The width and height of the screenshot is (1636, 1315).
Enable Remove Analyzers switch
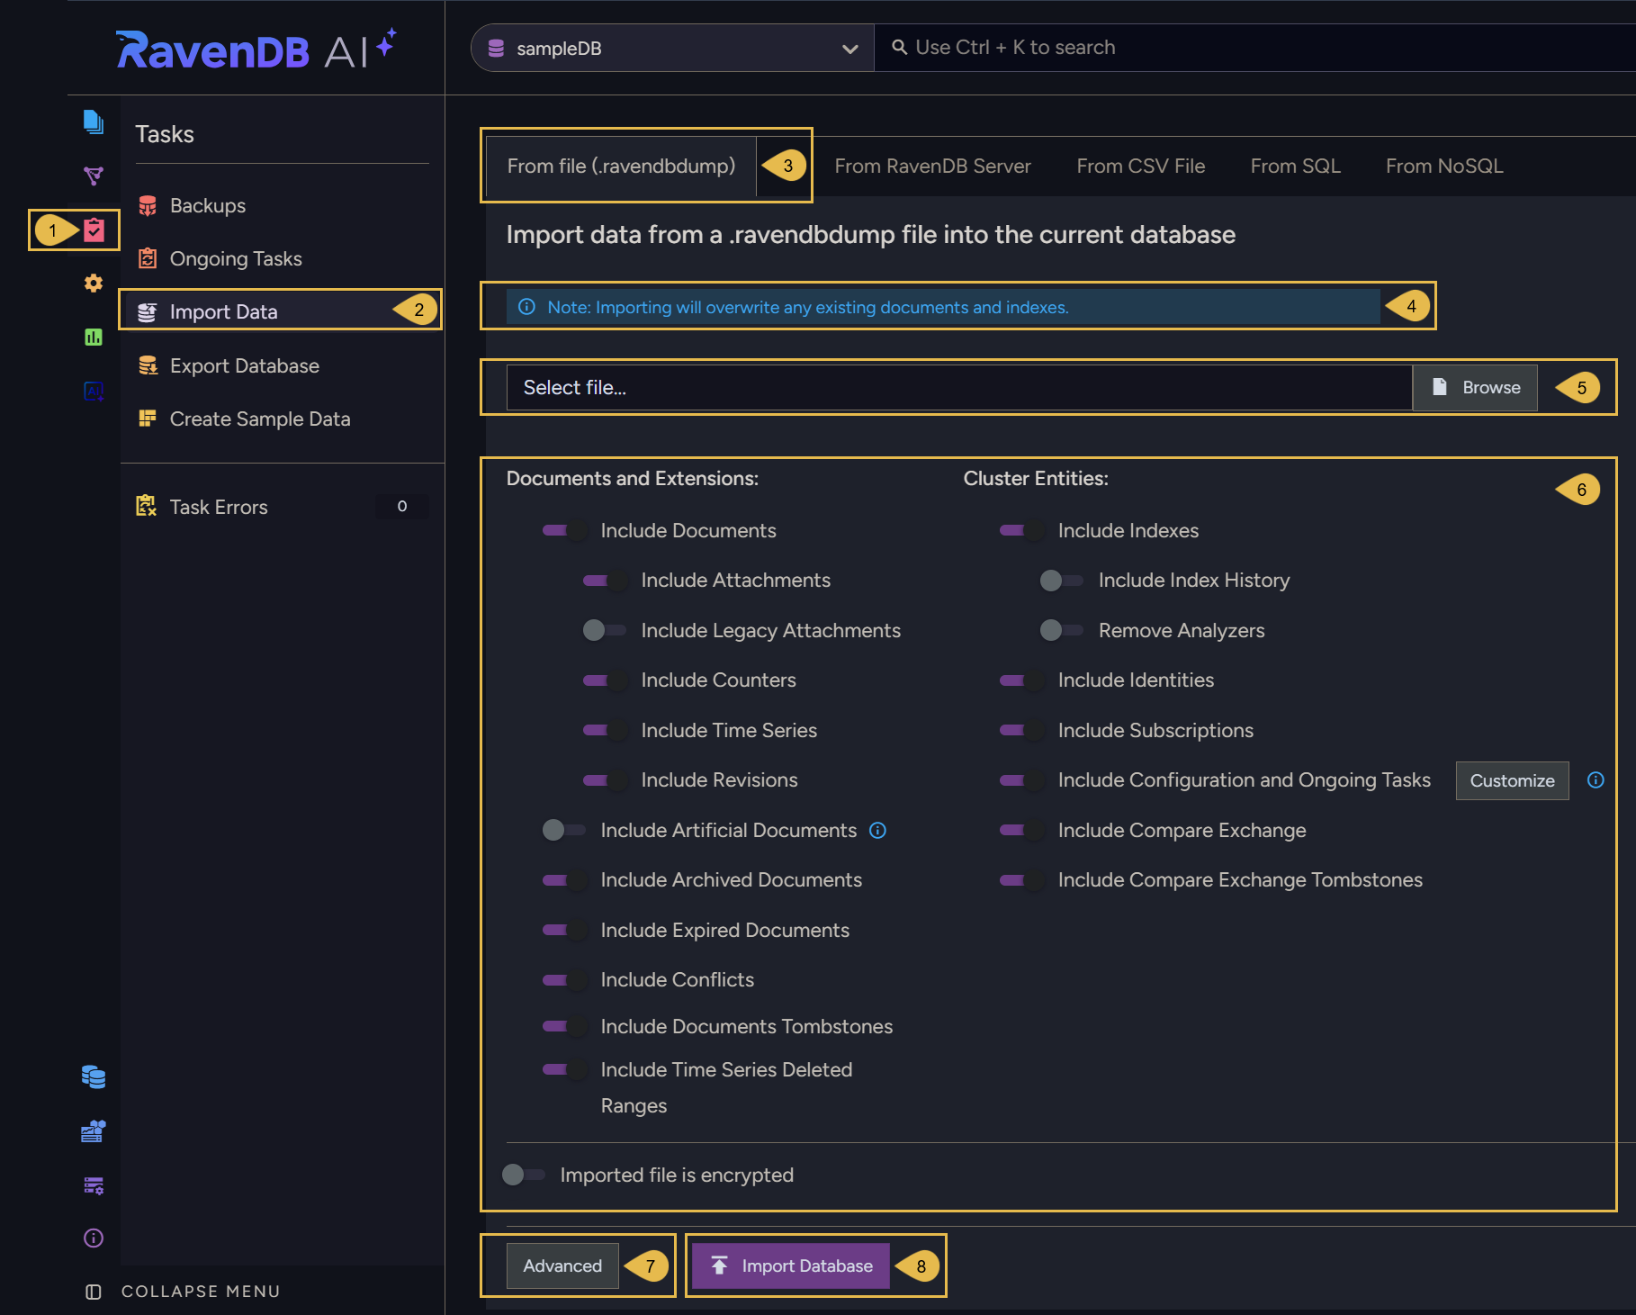click(1063, 630)
